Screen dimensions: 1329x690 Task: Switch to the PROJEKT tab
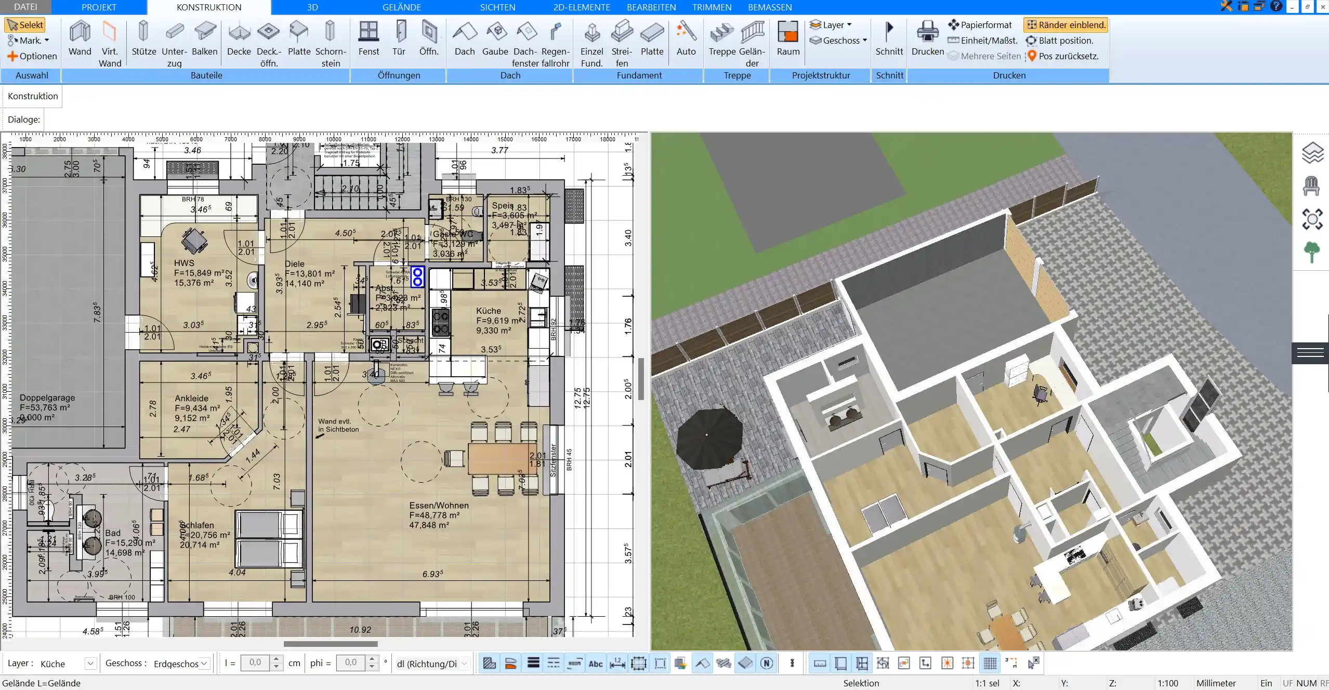coord(99,7)
